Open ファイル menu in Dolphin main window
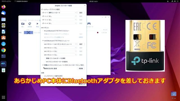 [x=23, y=20]
